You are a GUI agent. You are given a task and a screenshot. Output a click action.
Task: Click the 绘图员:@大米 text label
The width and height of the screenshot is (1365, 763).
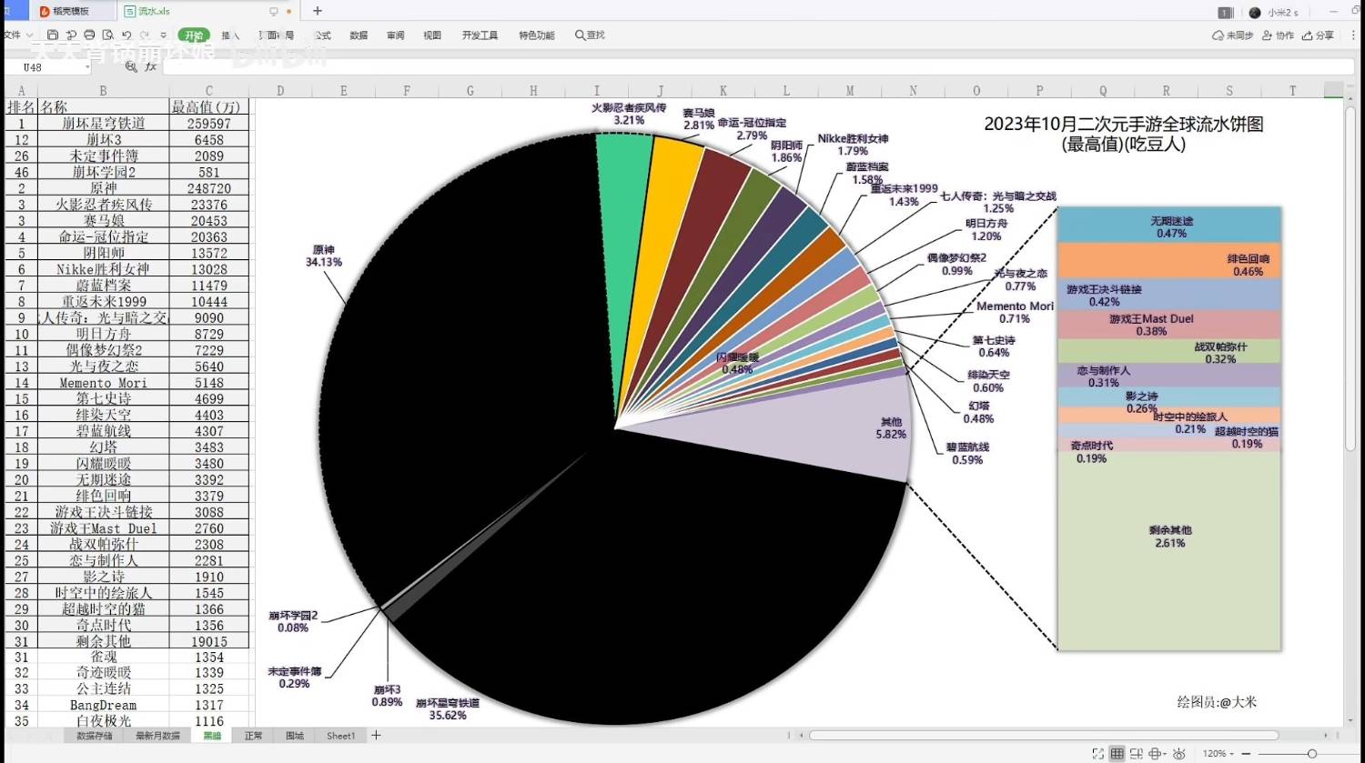[x=1217, y=702]
